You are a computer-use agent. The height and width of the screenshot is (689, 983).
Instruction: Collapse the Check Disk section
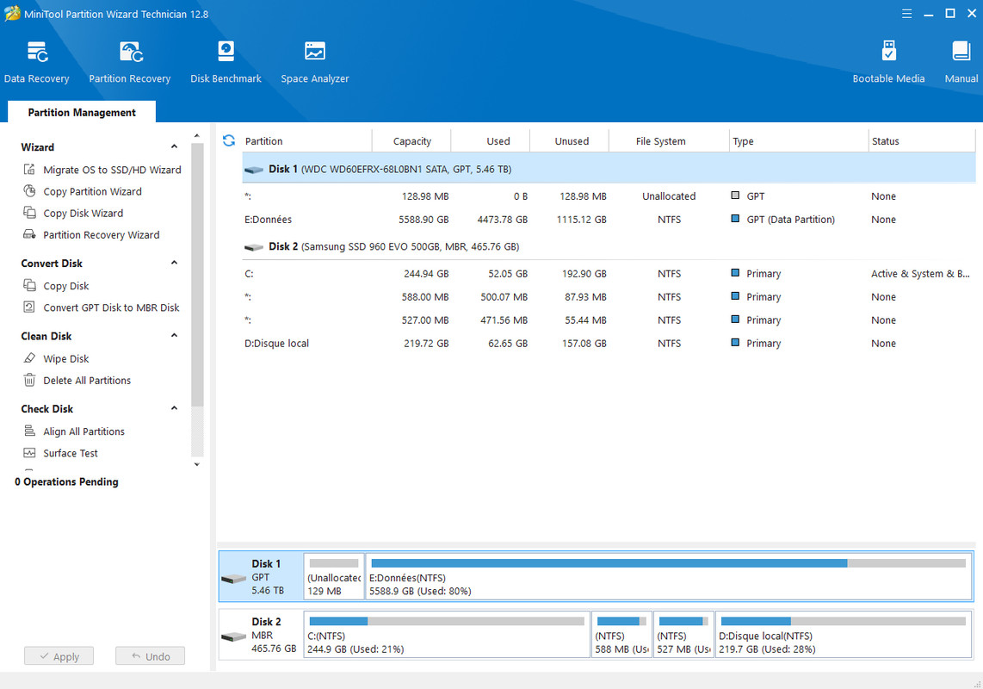(x=174, y=408)
